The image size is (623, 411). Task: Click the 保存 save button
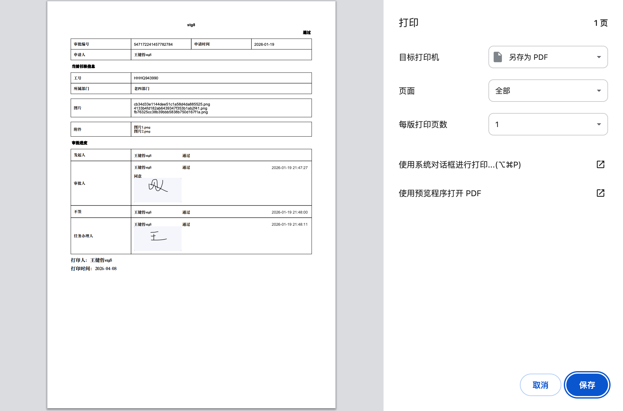coord(587,385)
